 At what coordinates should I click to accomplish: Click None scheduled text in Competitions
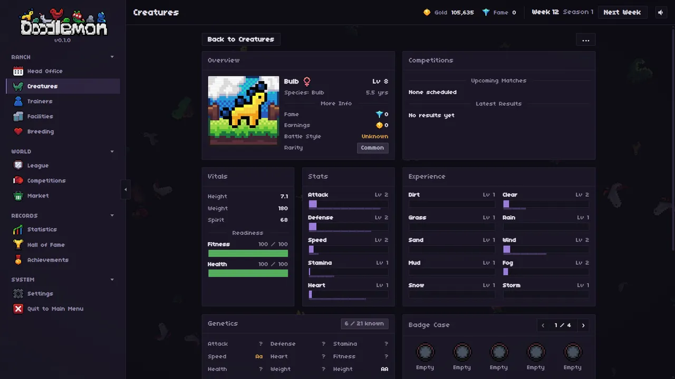432,92
